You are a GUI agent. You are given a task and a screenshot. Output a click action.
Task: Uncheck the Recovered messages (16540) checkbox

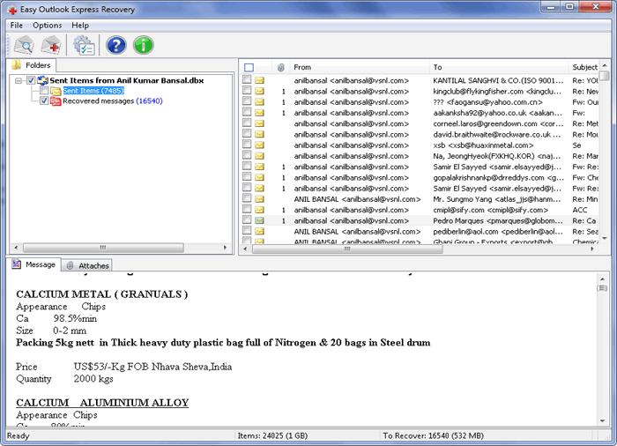[x=44, y=101]
